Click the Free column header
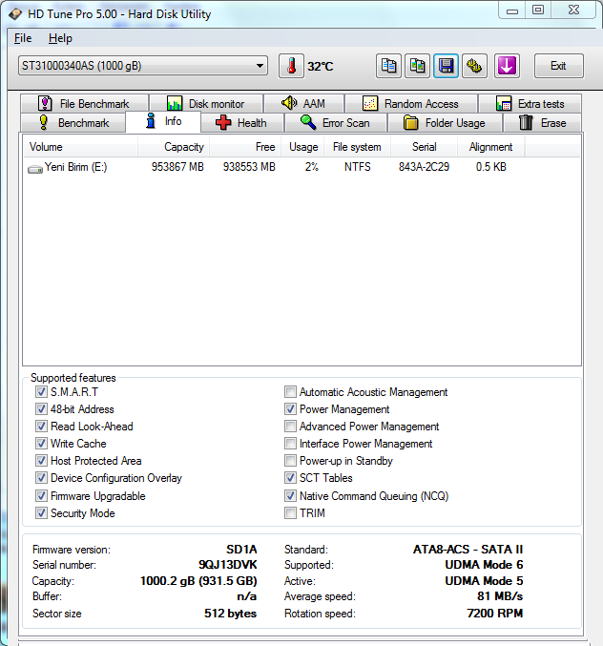Viewport: 603px width, 646px height. (x=264, y=147)
